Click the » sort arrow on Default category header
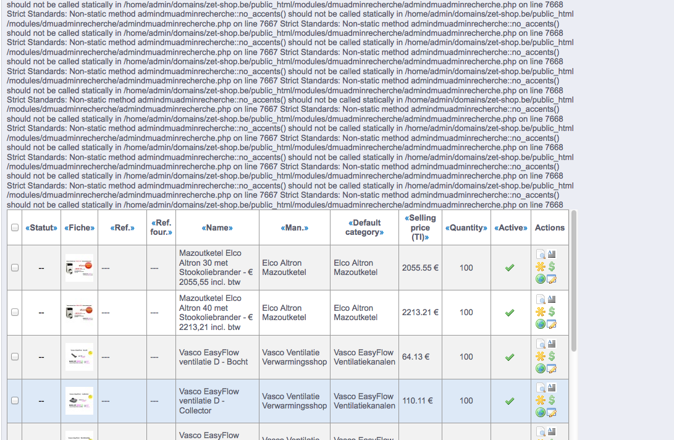This screenshot has width=674, height=440. click(x=382, y=232)
